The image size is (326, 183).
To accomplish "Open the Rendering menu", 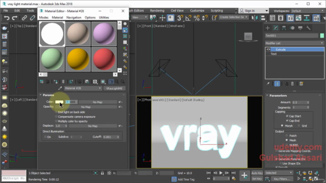I will [x=157, y=11].
